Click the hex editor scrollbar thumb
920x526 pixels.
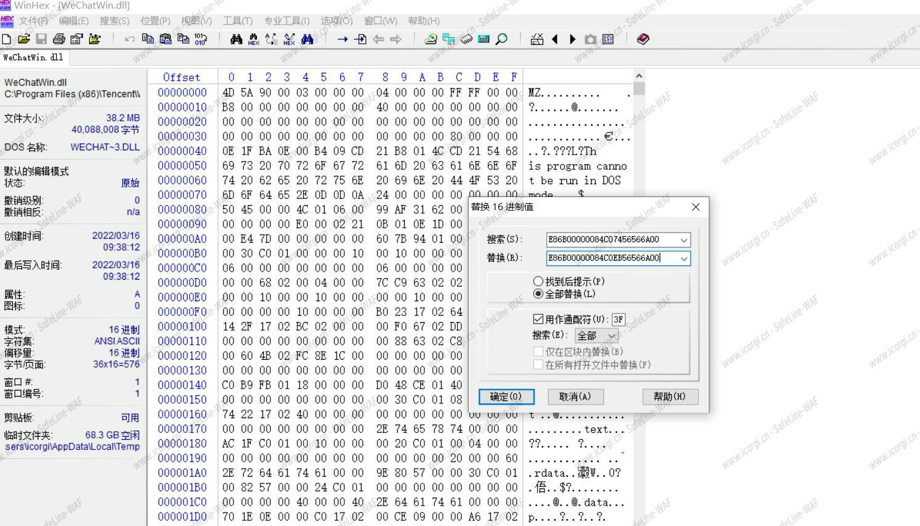pyautogui.click(x=639, y=89)
